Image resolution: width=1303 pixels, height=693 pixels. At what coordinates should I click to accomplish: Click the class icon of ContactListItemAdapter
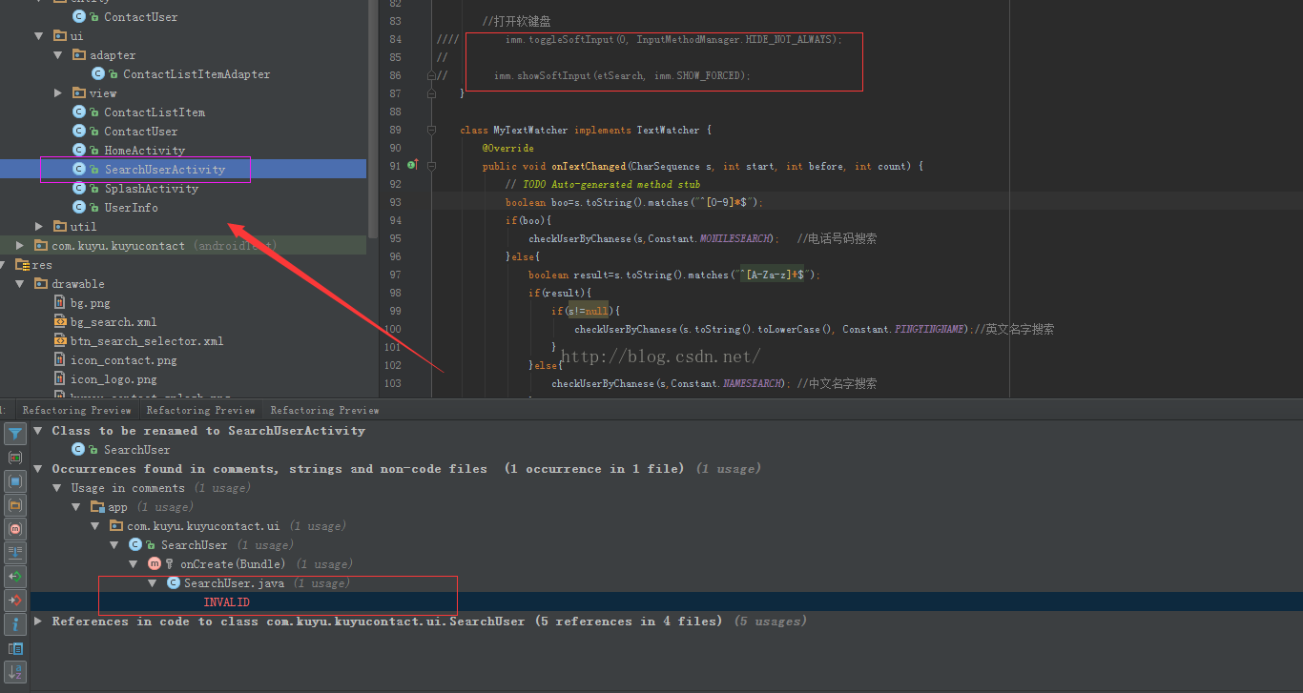98,74
